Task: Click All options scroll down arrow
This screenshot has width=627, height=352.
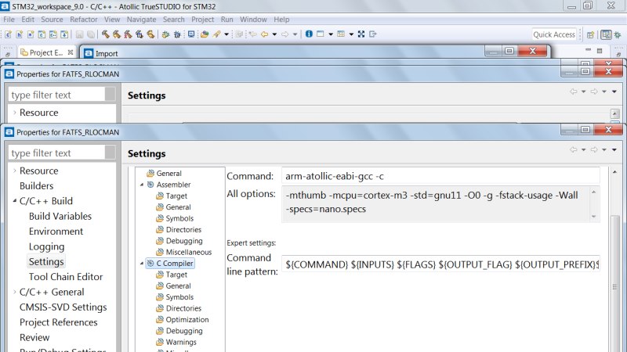Action: coord(594,217)
